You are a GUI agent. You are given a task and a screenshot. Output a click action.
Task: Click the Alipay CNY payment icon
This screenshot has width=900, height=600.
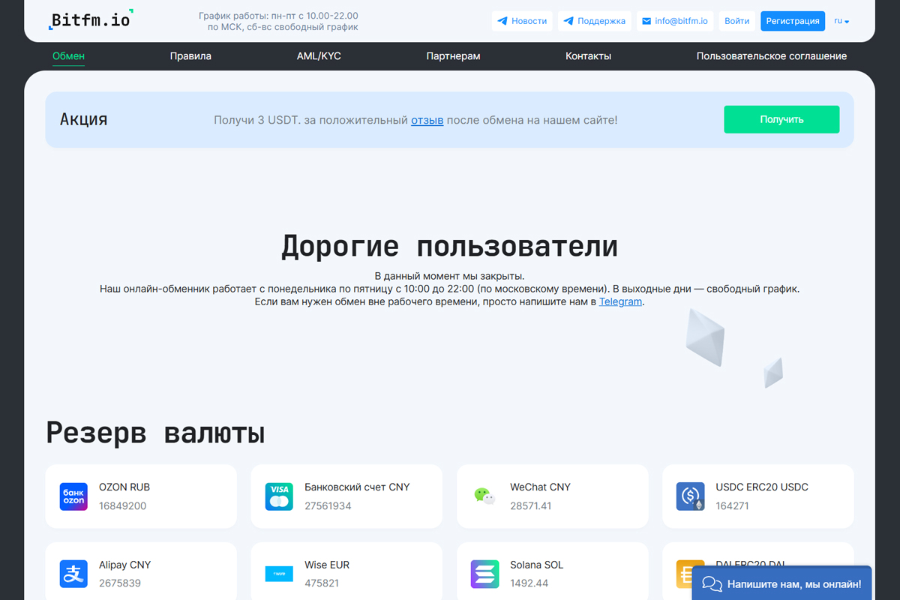[x=73, y=574]
